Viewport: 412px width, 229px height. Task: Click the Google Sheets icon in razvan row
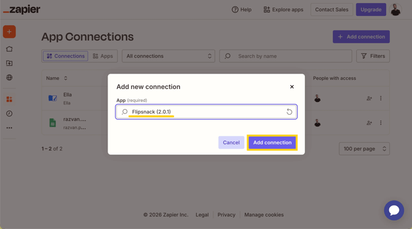(x=52, y=123)
